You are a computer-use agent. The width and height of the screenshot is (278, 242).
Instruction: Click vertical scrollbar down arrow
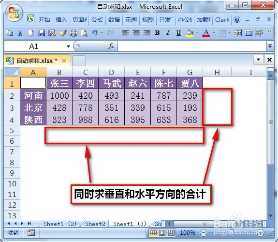[x=270, y=216]
